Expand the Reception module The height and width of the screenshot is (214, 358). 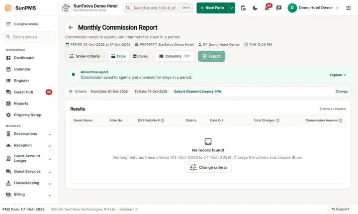tap(29, 145)
